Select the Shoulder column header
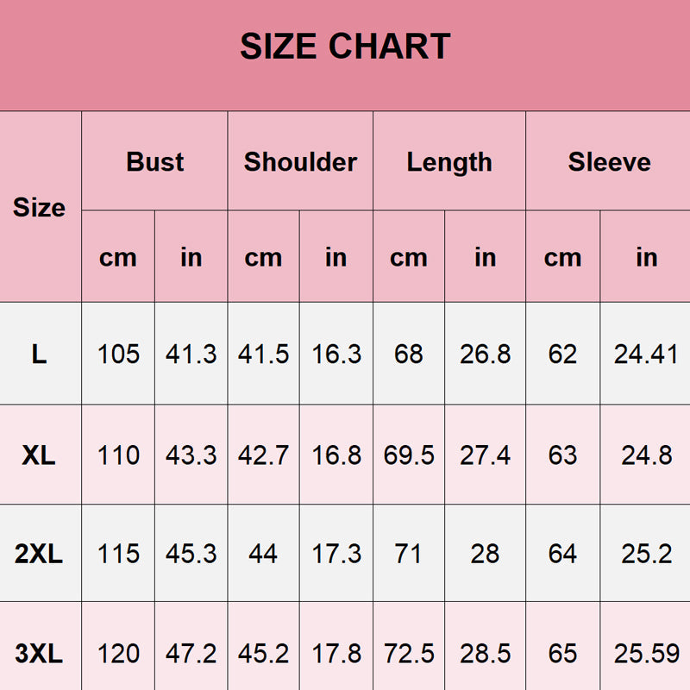Viewport: 690px width, 690px height. [x=300, y=162]
